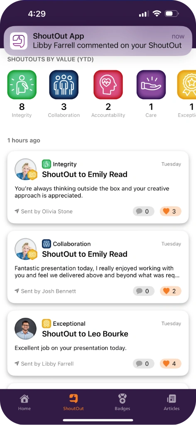196x425 pixels.
Task: Tap the purple Care hand icon
Action: point(151,85)
